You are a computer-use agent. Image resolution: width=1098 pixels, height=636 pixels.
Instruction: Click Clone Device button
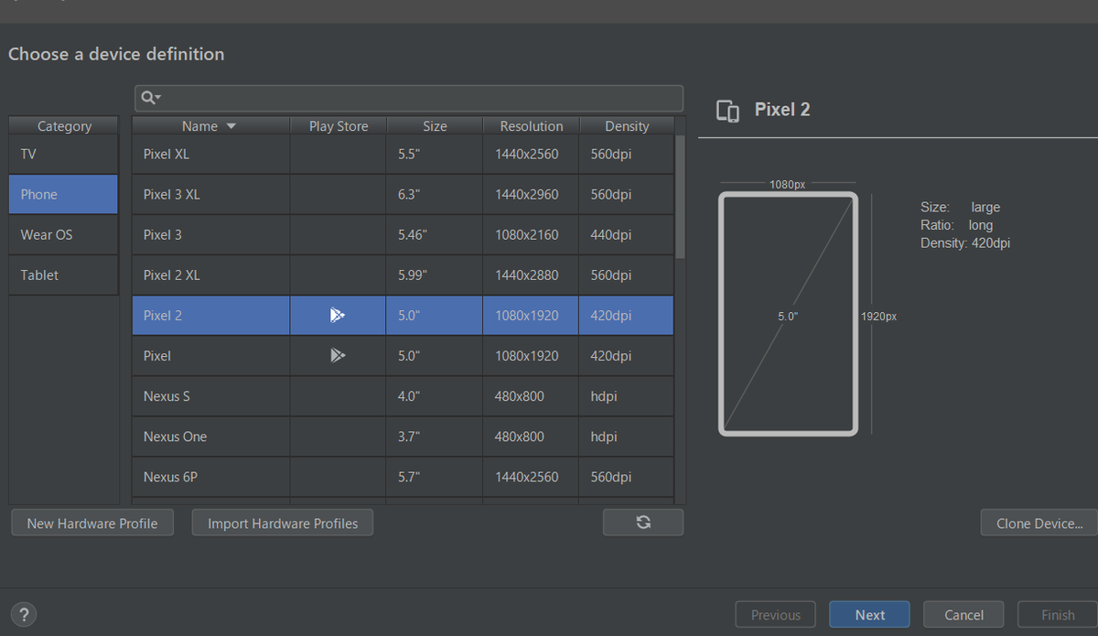pyautogui.click(x=1039, y=523)
